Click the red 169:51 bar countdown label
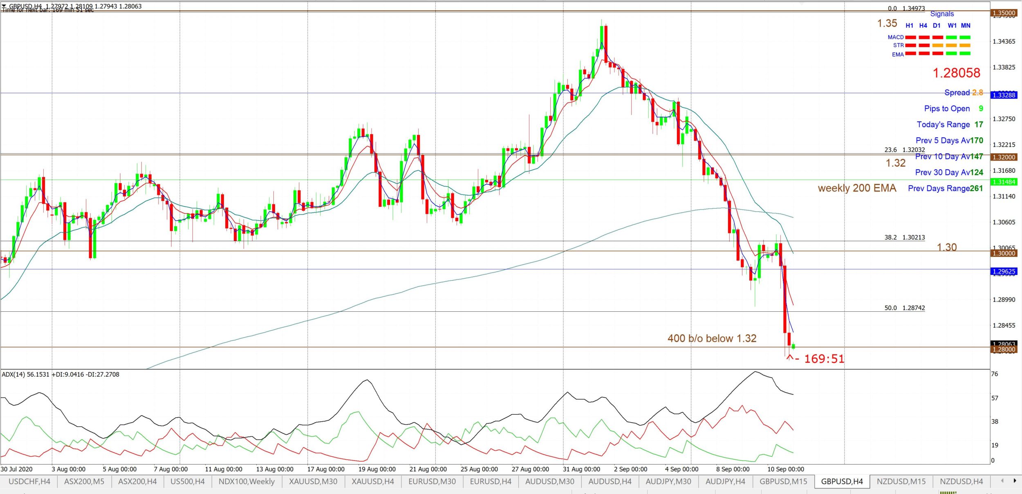The height and width of the screenshot is (494, 1022). [824, 359]
